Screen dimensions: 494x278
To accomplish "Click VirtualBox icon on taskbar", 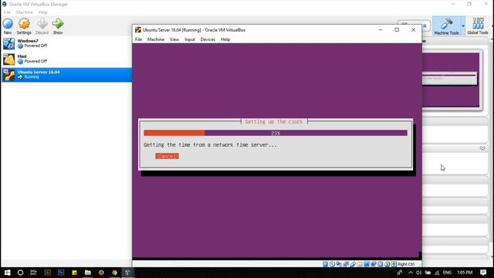I will point(127,273).
